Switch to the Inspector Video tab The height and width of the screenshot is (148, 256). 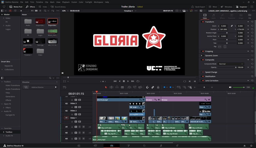point(205,16)
